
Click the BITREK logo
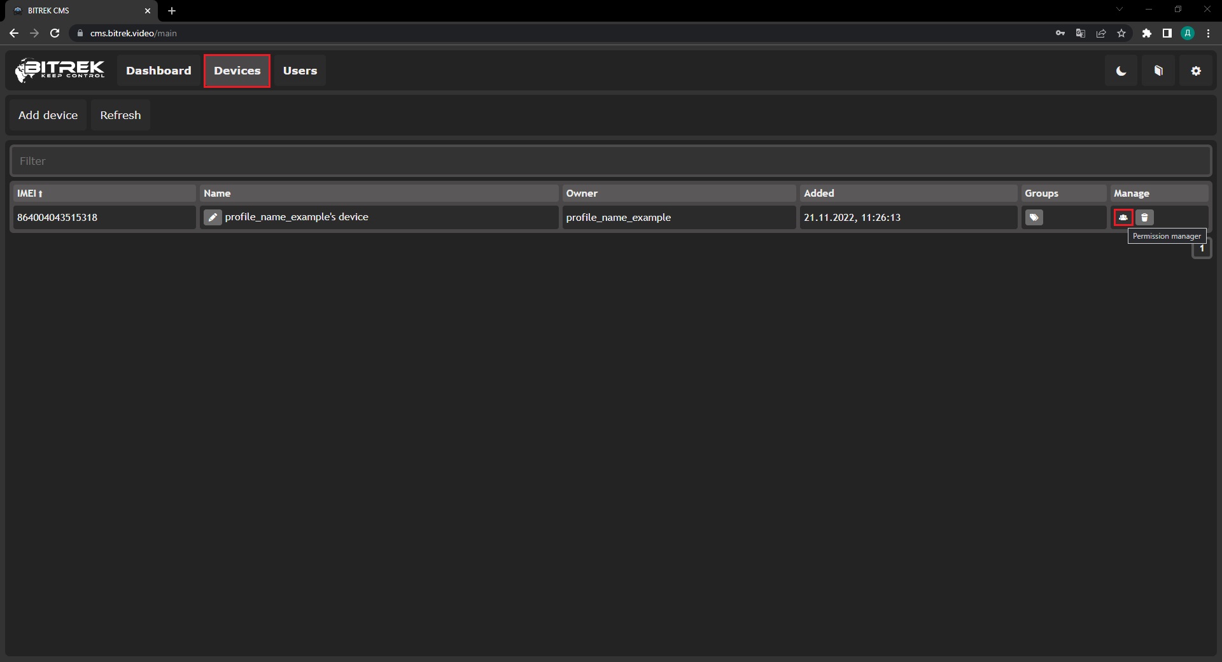coord(60,71)
